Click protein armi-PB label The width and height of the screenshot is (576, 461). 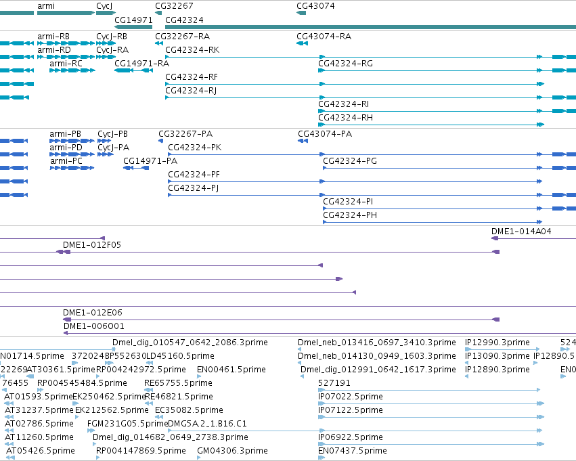point(66,134)
